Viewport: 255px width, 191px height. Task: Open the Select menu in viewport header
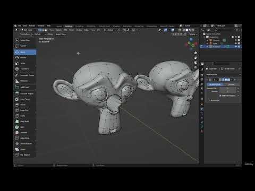[59, 30]
